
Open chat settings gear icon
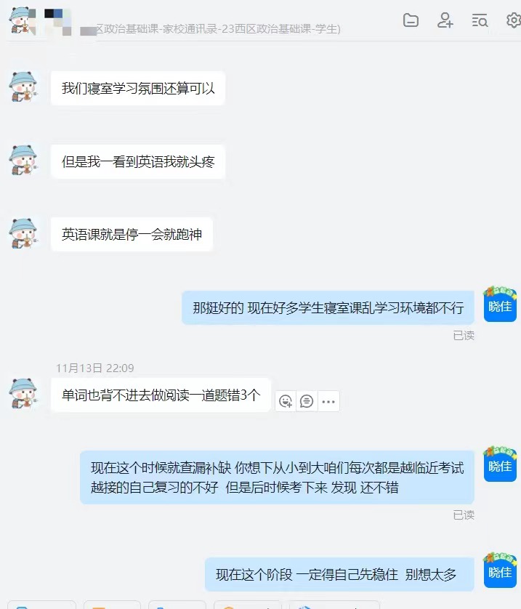[514, 20]
